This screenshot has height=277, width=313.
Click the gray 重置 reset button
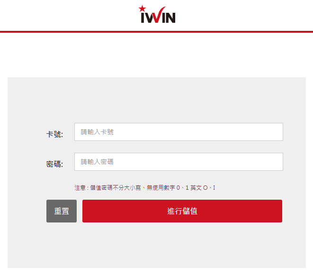coord(62,211)
